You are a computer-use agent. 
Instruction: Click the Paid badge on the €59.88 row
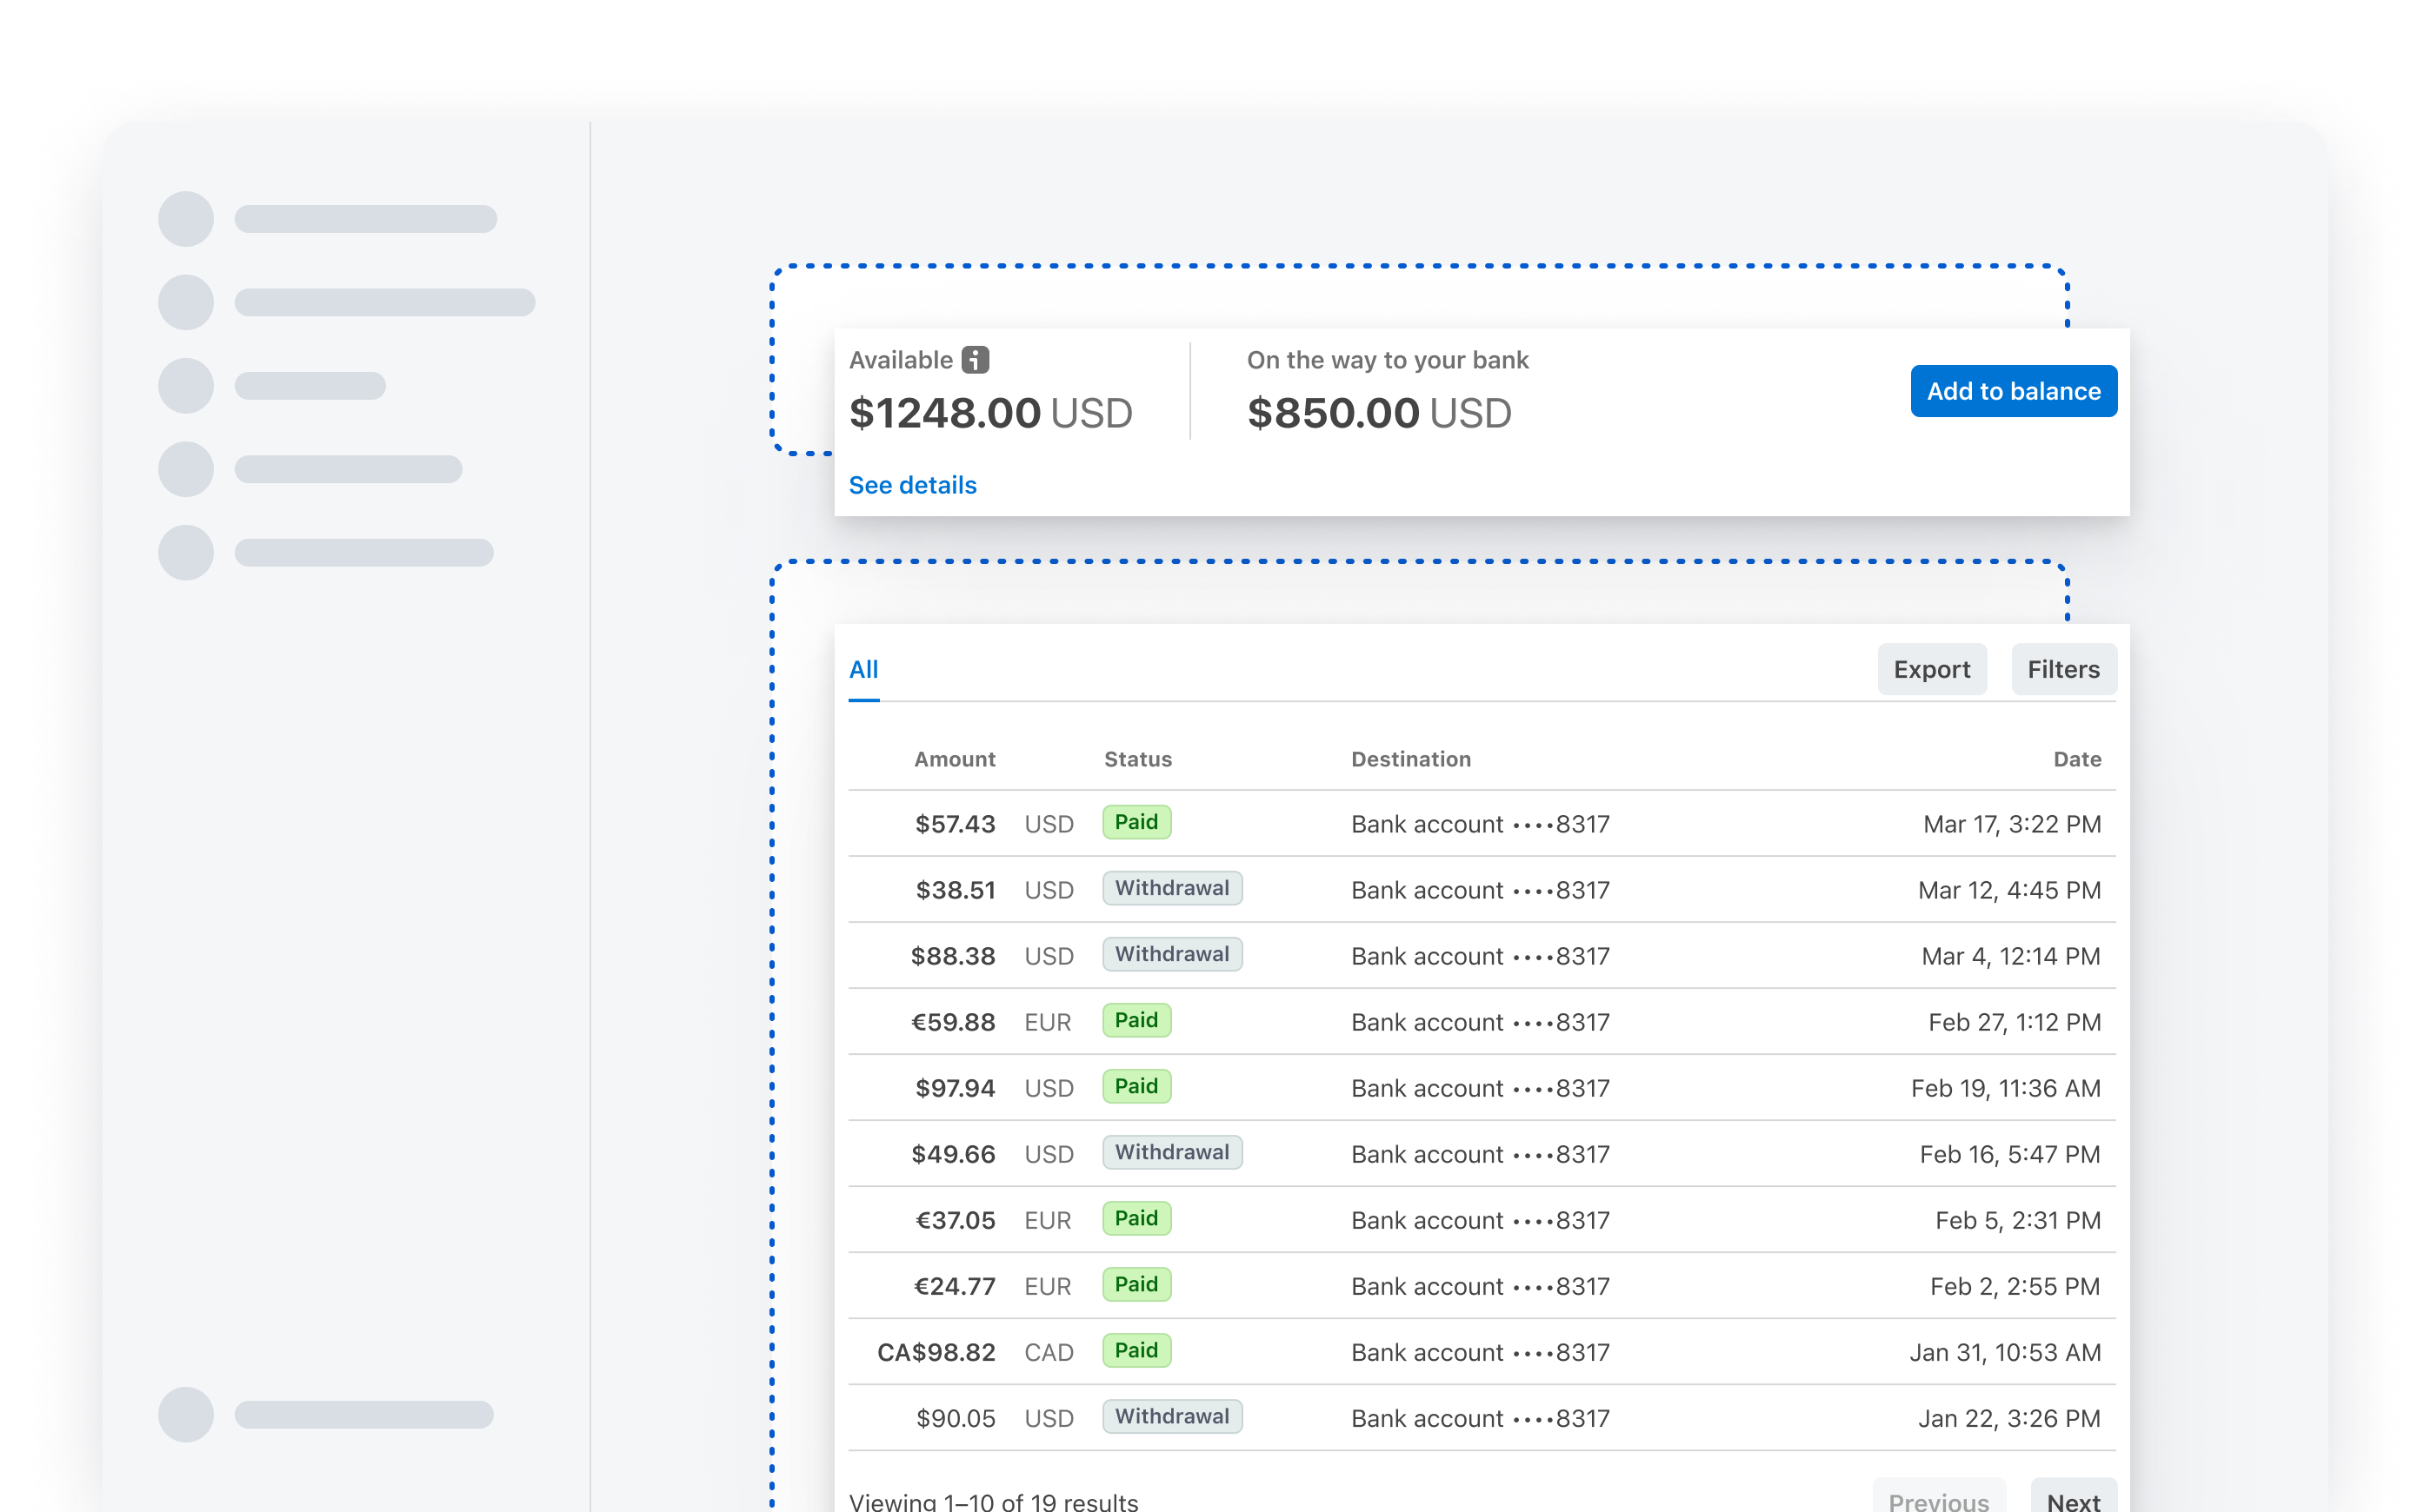pyautogui.click(x=1136, y=1020)
